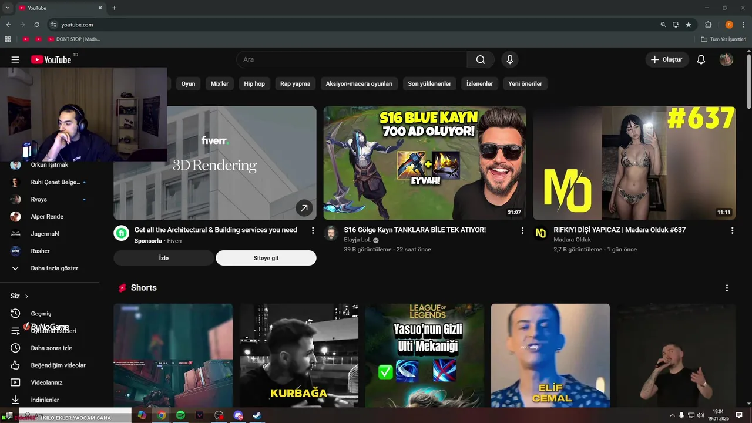Image resolution: width=752 pixels, height=423 pixels.
Task: Go back with the browser back arrow
Action: [x=8, y=25]
